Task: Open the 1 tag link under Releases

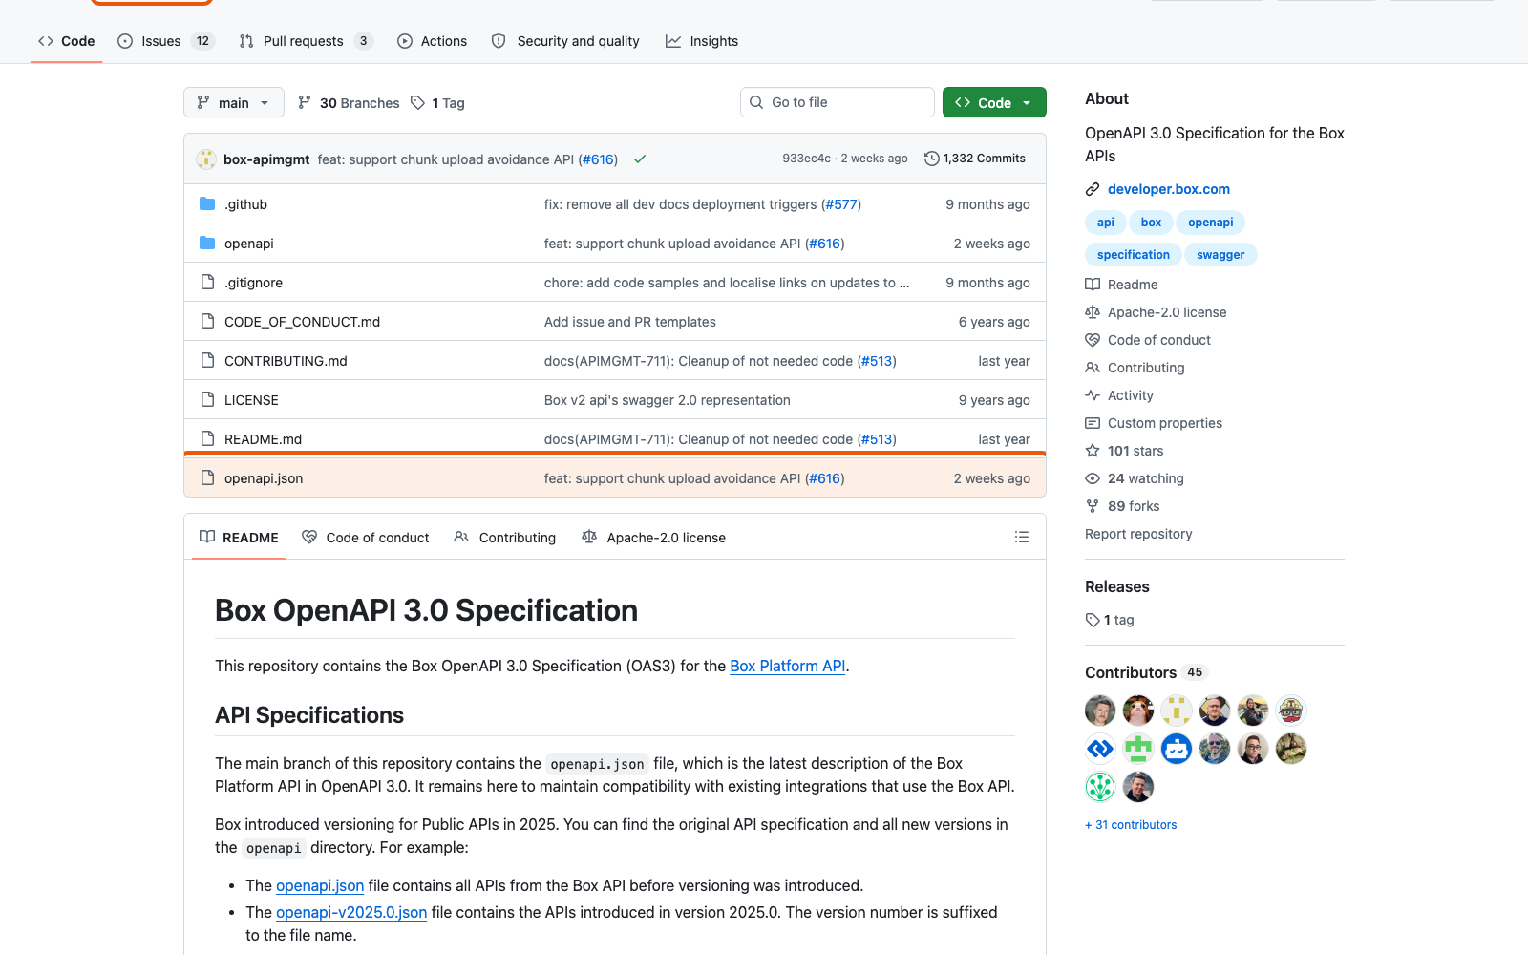Action: [x=1110, y=620]
